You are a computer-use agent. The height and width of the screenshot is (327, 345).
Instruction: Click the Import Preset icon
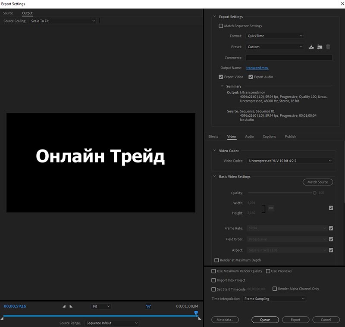tap(320, 47)
